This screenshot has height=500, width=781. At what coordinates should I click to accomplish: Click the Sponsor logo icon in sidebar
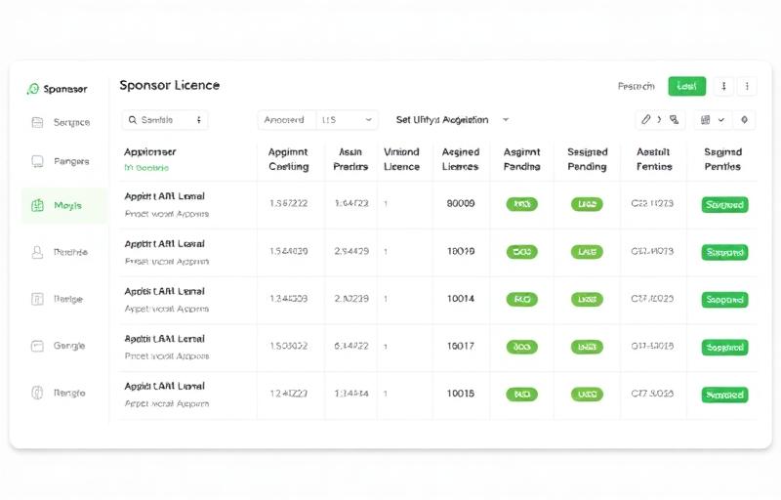(x=33, y=89)
